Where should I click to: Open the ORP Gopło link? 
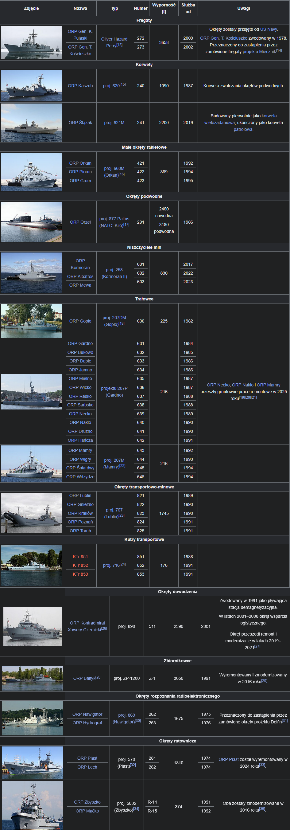point(80,321)
